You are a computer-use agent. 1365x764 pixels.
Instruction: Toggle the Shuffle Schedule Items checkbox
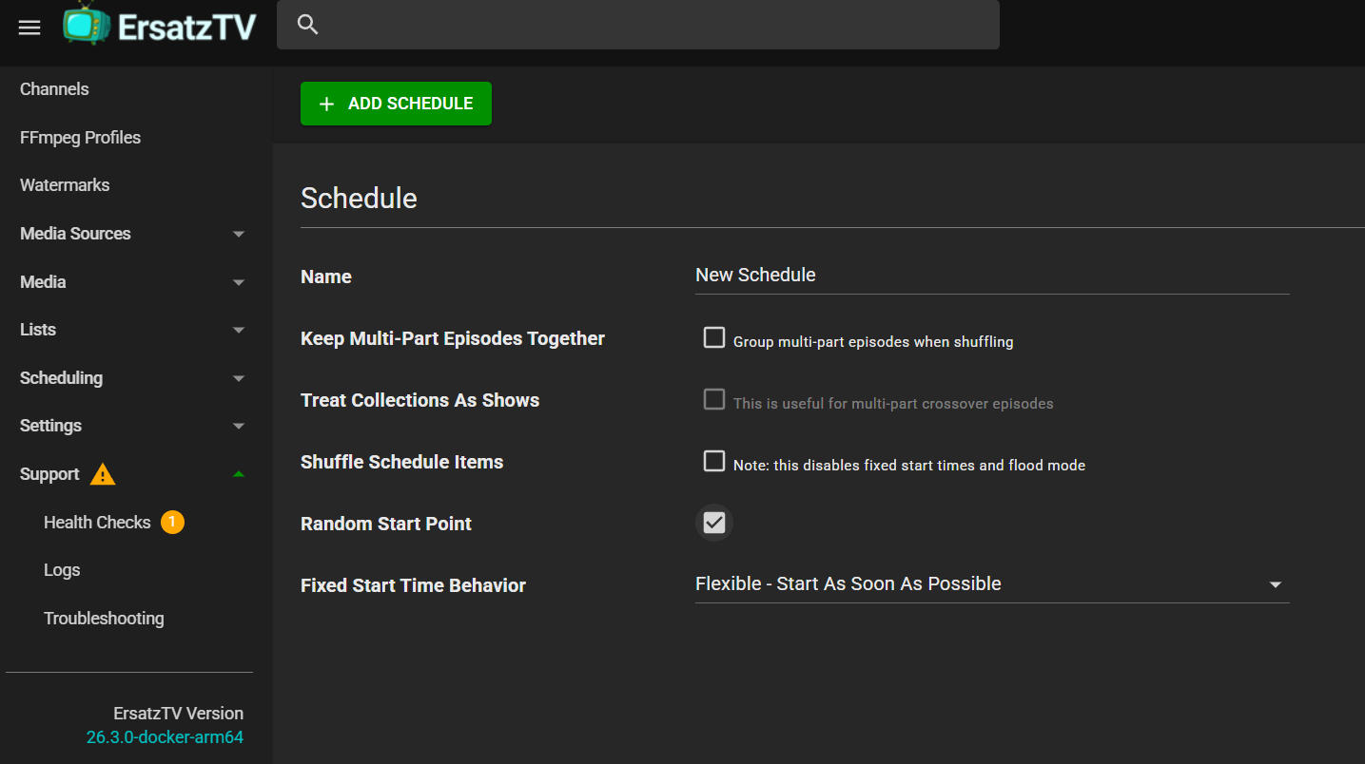click(x=714, y=461)
